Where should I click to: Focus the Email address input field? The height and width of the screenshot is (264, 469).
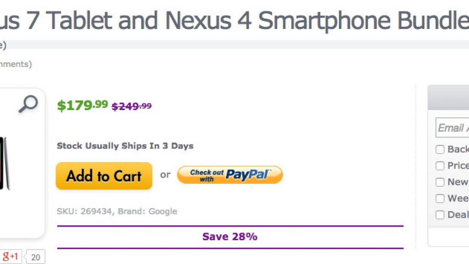tap(453, 128)
